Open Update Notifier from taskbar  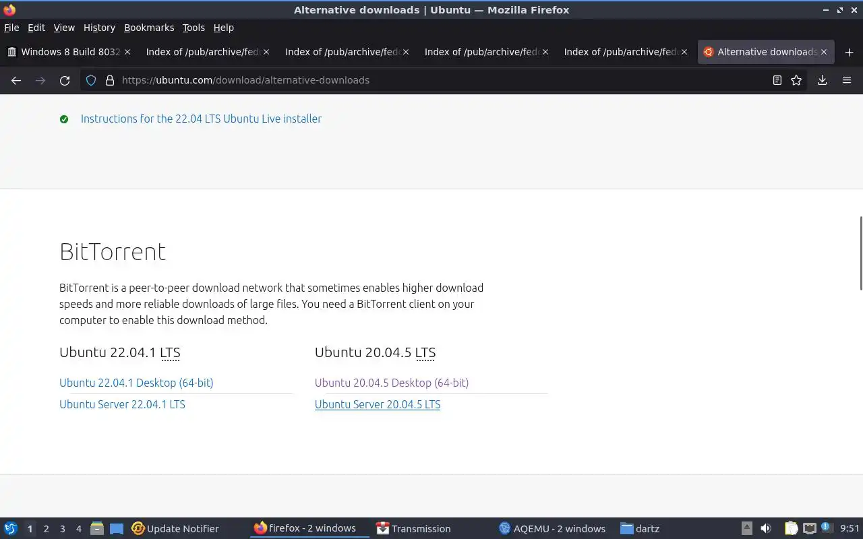tap(175, 528)
